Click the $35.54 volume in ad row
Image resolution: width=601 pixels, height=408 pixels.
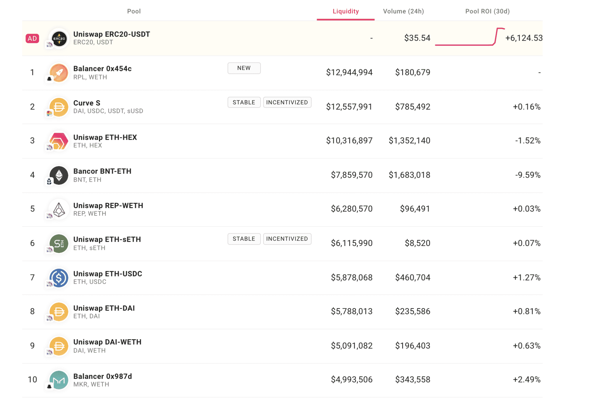[x=417, y=38]
